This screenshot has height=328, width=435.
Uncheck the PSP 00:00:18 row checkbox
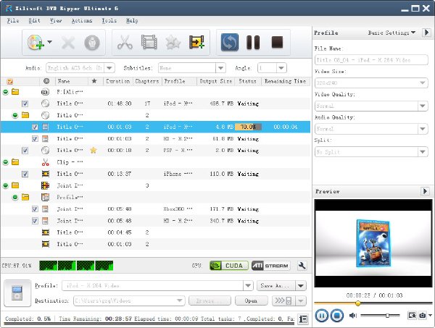click(x=25, y=151)
